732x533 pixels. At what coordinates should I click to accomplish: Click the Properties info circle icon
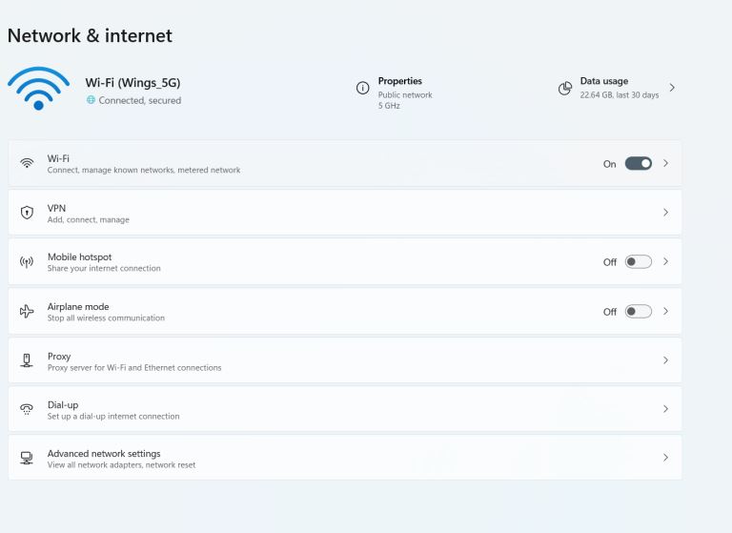point(363,88)
